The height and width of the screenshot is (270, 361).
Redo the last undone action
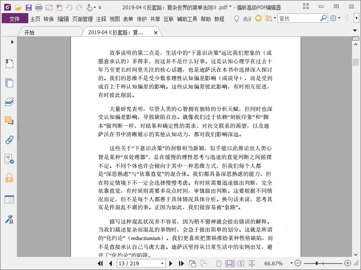(x=79, y=8)
